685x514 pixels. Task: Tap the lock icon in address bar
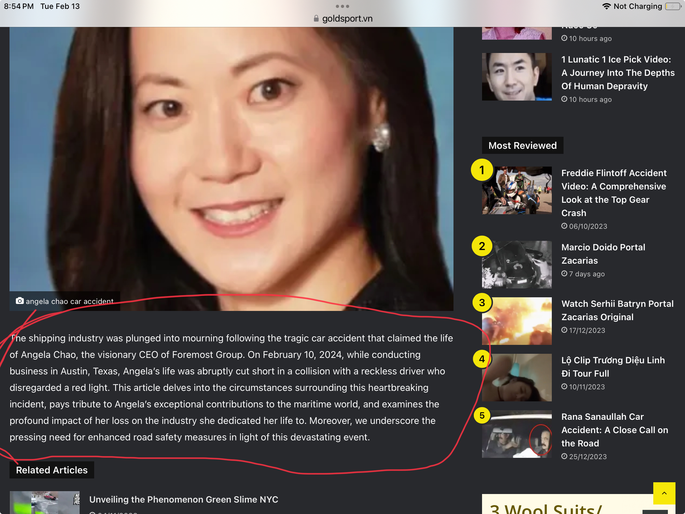pos(316,18)
